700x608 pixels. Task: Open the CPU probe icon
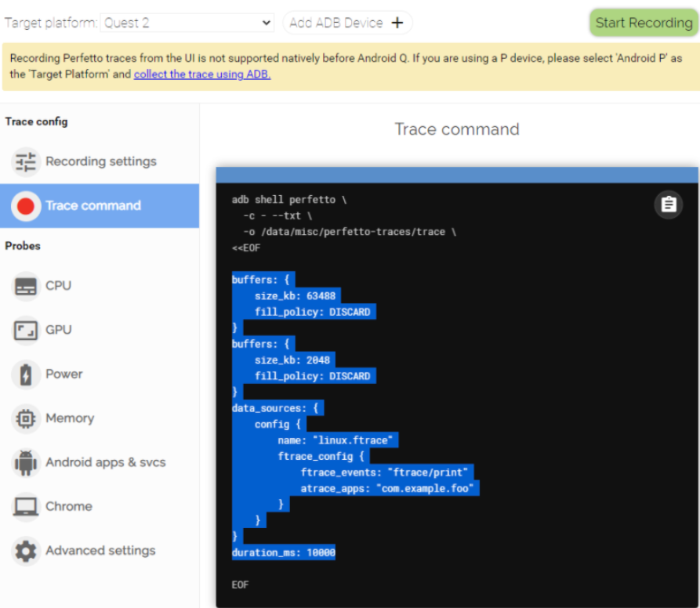pyautogui.click(x=26, y=286)
